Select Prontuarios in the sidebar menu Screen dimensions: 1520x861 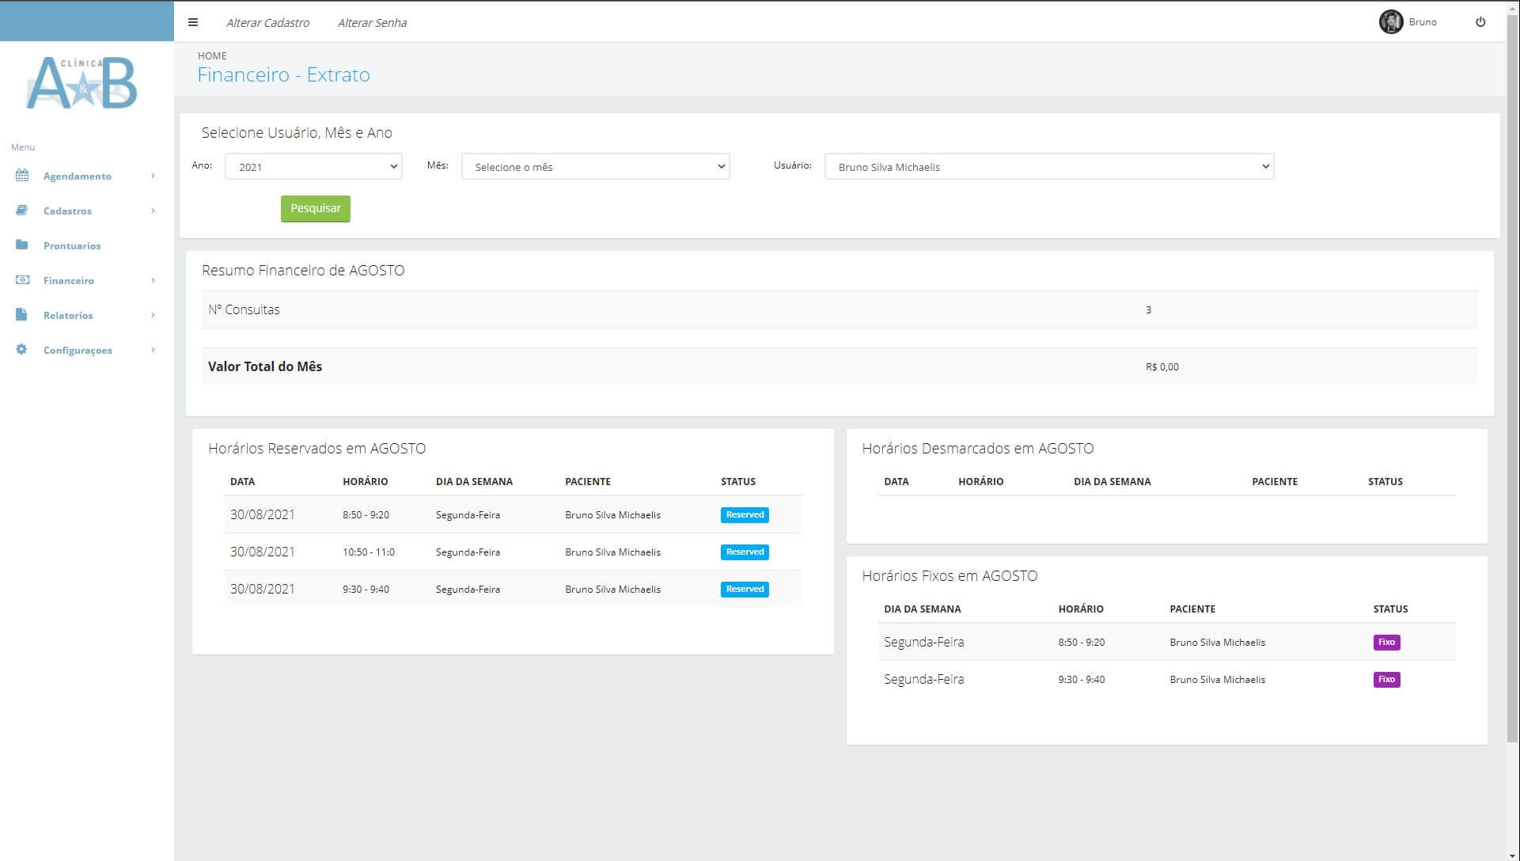(72, 245)
